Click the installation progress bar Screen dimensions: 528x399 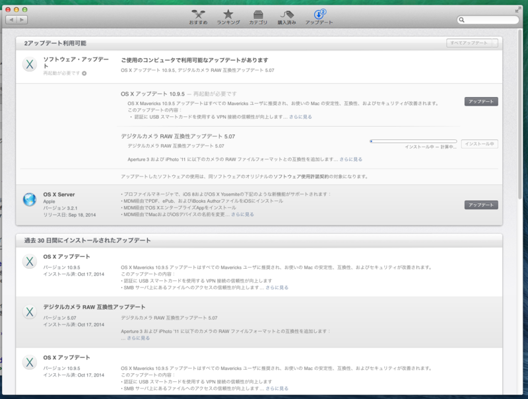click(x=413, y=141)
